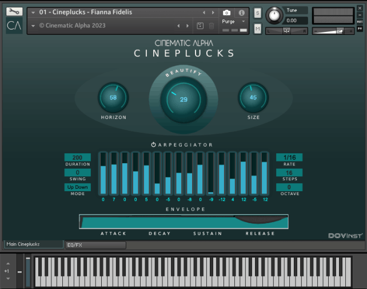Shift keyboard octave down with the down arrow
Viewport: 367px width, 289px height.
[x=8, y=279]
